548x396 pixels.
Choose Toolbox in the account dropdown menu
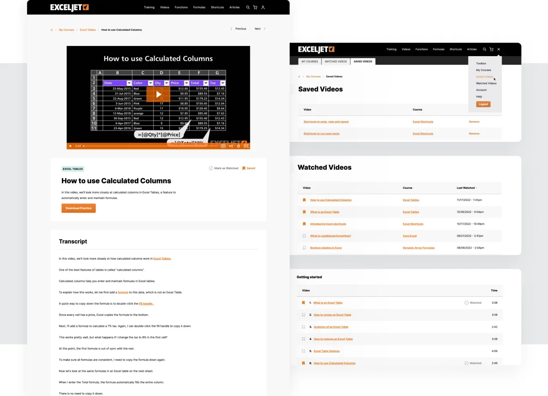tap(481, 63)
